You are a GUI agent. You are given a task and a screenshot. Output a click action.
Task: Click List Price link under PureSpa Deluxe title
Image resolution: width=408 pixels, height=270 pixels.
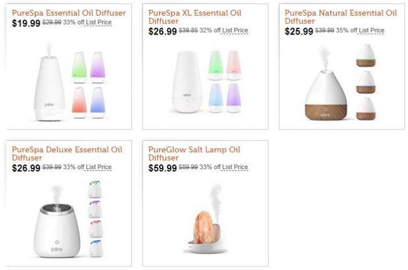[x=99, y=167]
